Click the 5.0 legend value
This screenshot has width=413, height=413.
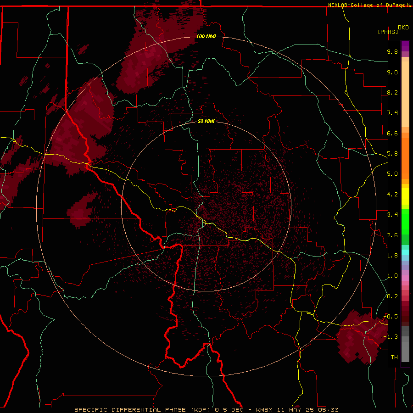(392, 174)
